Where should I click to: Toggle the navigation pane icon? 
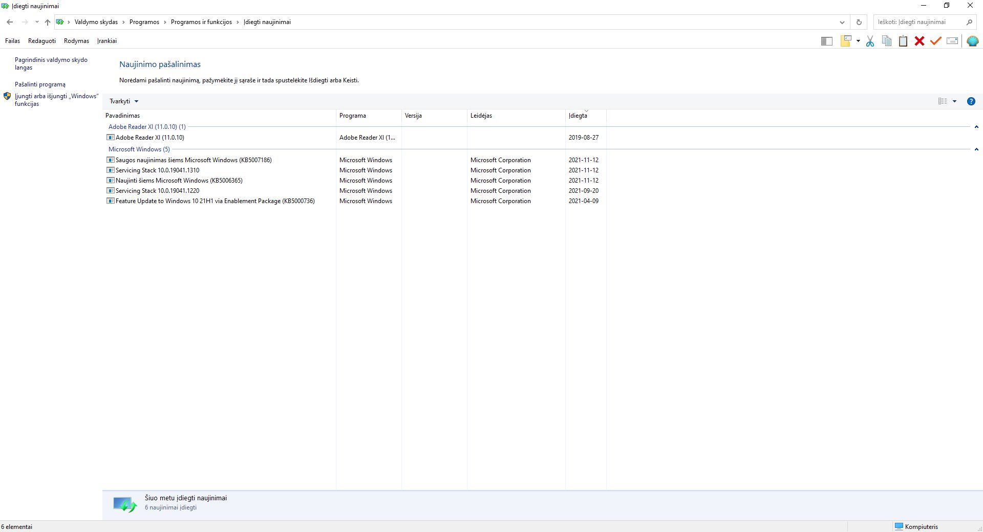[826, 41]
